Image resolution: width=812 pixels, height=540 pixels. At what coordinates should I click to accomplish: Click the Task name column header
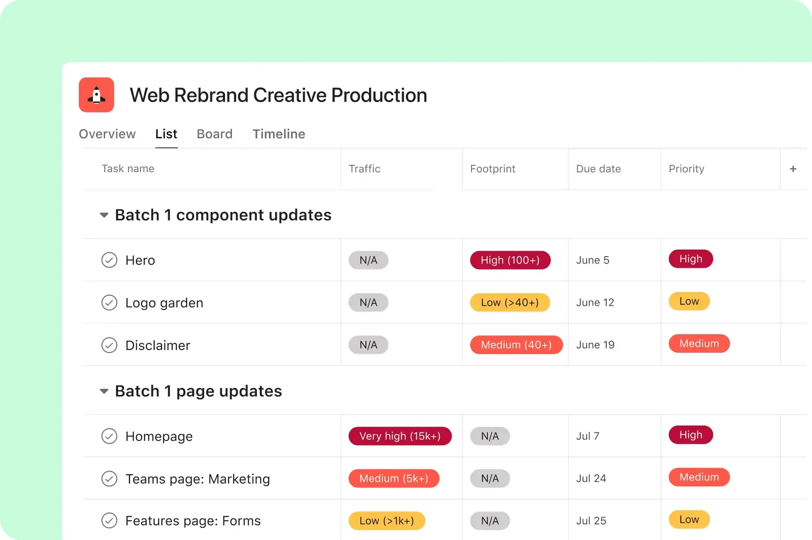coord(128,168)
